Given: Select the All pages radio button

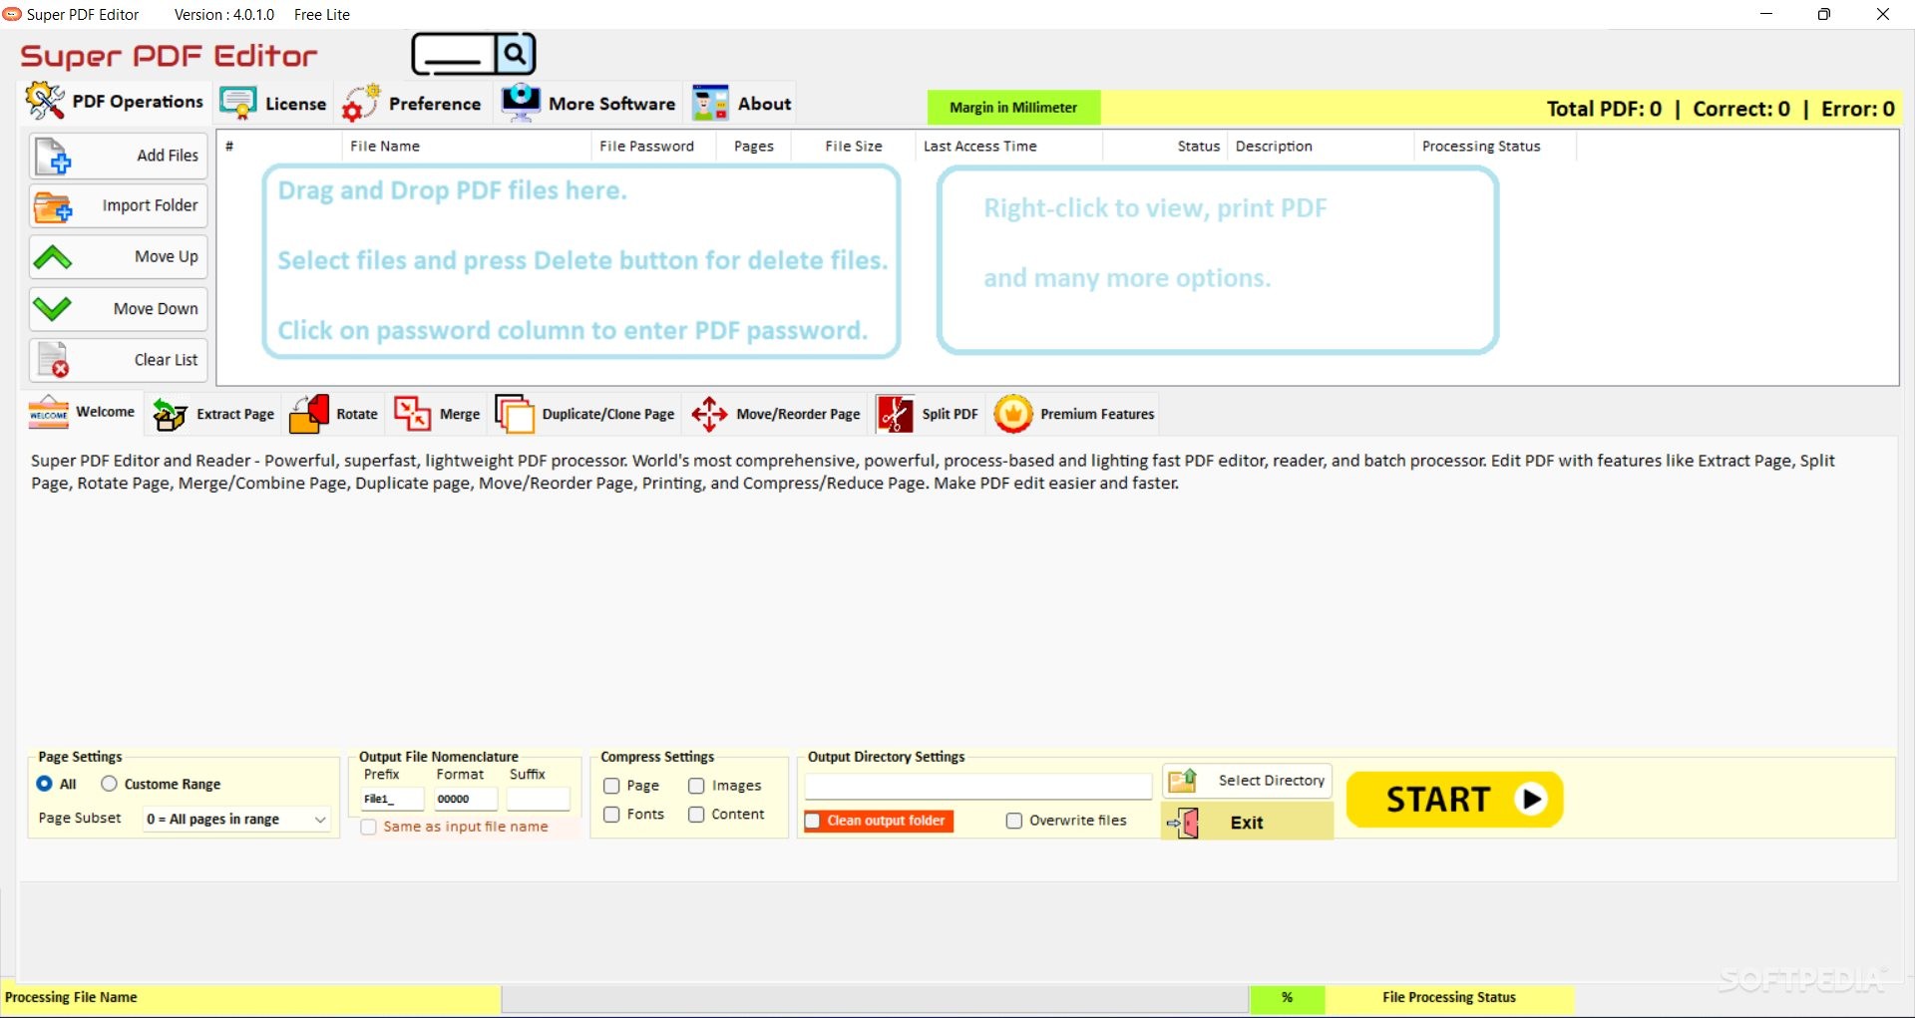Looking at the screenshot, I should click(x=44, y=784).
